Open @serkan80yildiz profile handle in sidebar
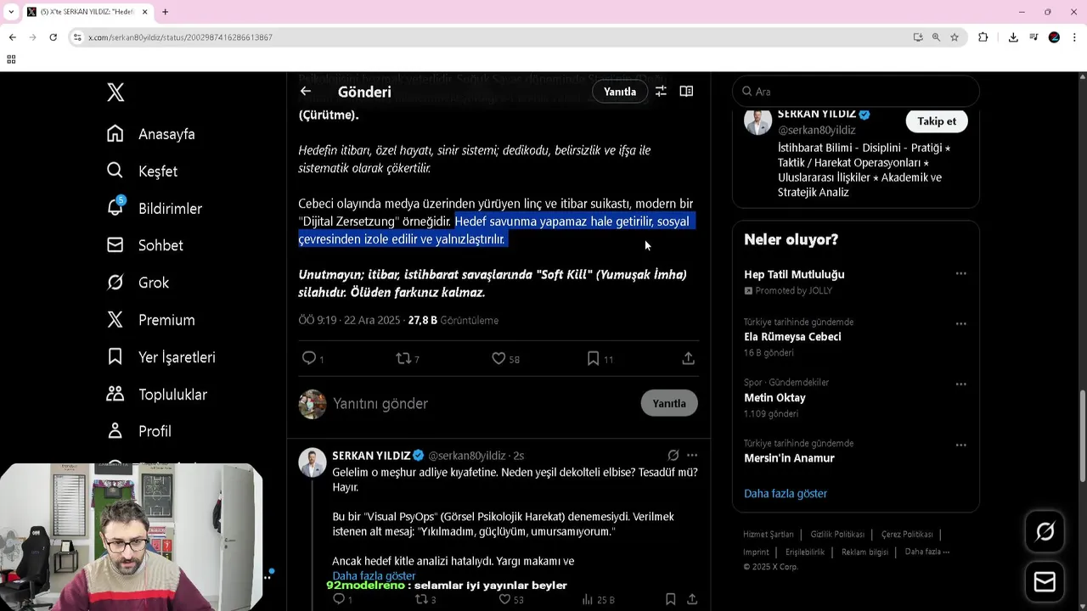 pyautogui.click(x=816, y=131)
